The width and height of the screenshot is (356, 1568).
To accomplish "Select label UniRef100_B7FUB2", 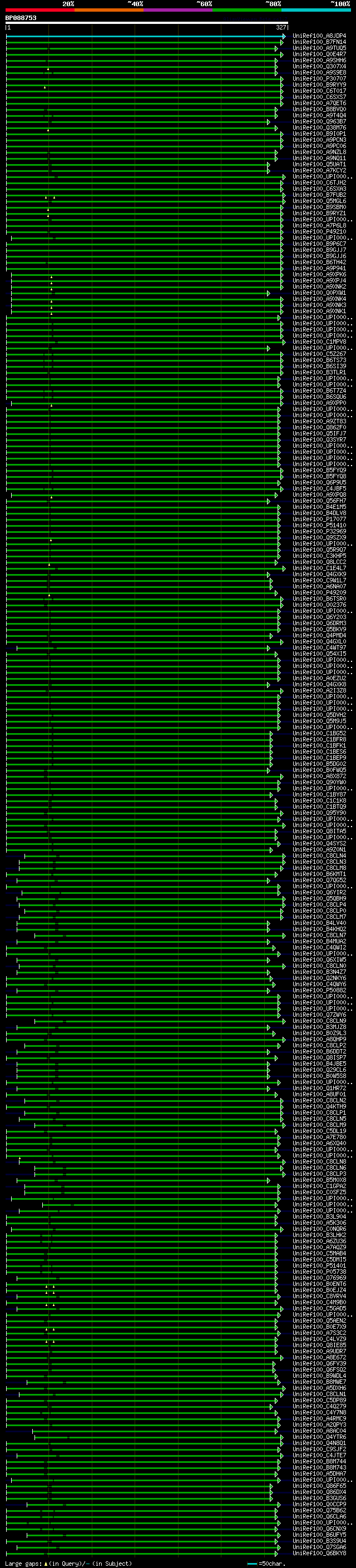I will (319, 195).
